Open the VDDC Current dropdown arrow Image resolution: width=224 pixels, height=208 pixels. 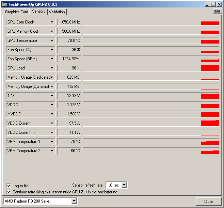(x=52, y=123)
